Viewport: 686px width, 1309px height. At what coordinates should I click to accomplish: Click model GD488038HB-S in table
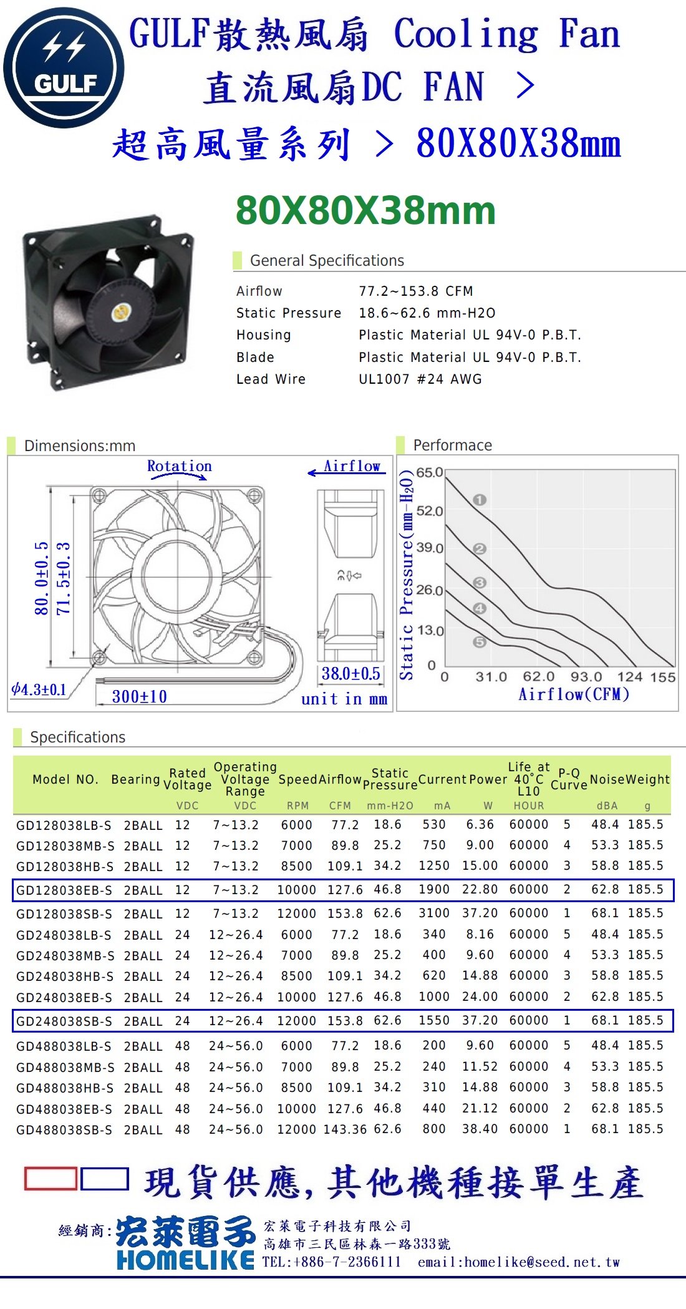65,1088
